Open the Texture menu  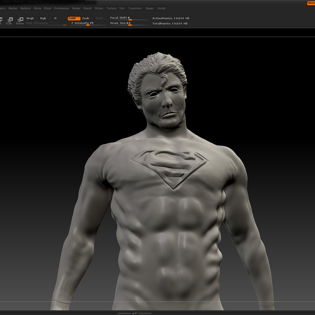tap(111, 8)
